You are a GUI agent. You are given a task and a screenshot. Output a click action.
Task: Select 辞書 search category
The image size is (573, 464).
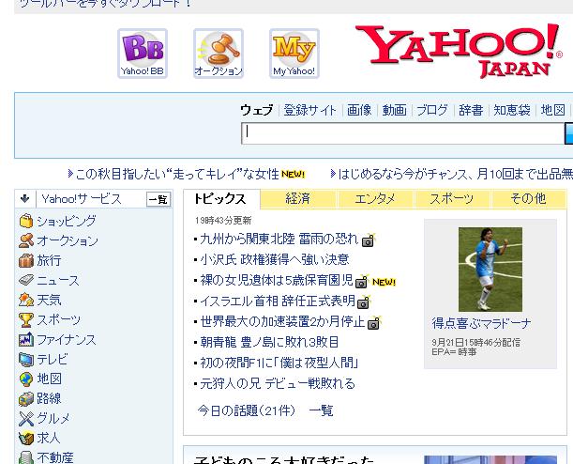[471, 110]
